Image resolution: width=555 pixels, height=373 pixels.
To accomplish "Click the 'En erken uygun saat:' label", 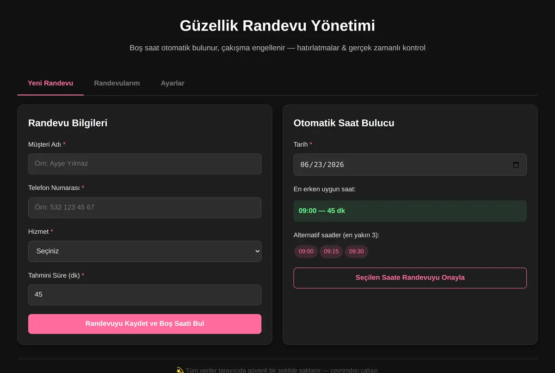I will click(x=325, y=189).
